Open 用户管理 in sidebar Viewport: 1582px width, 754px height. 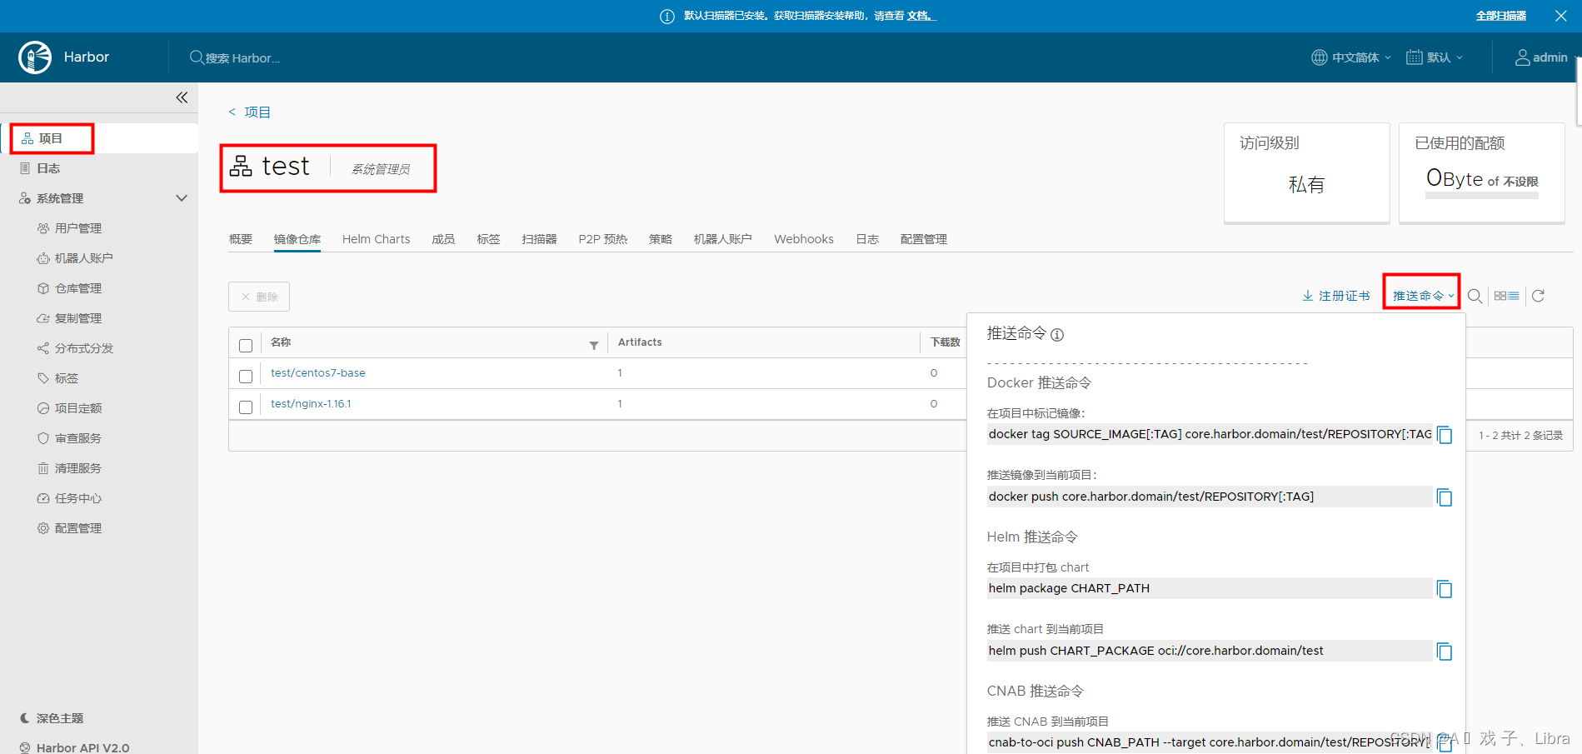(78, 228)
